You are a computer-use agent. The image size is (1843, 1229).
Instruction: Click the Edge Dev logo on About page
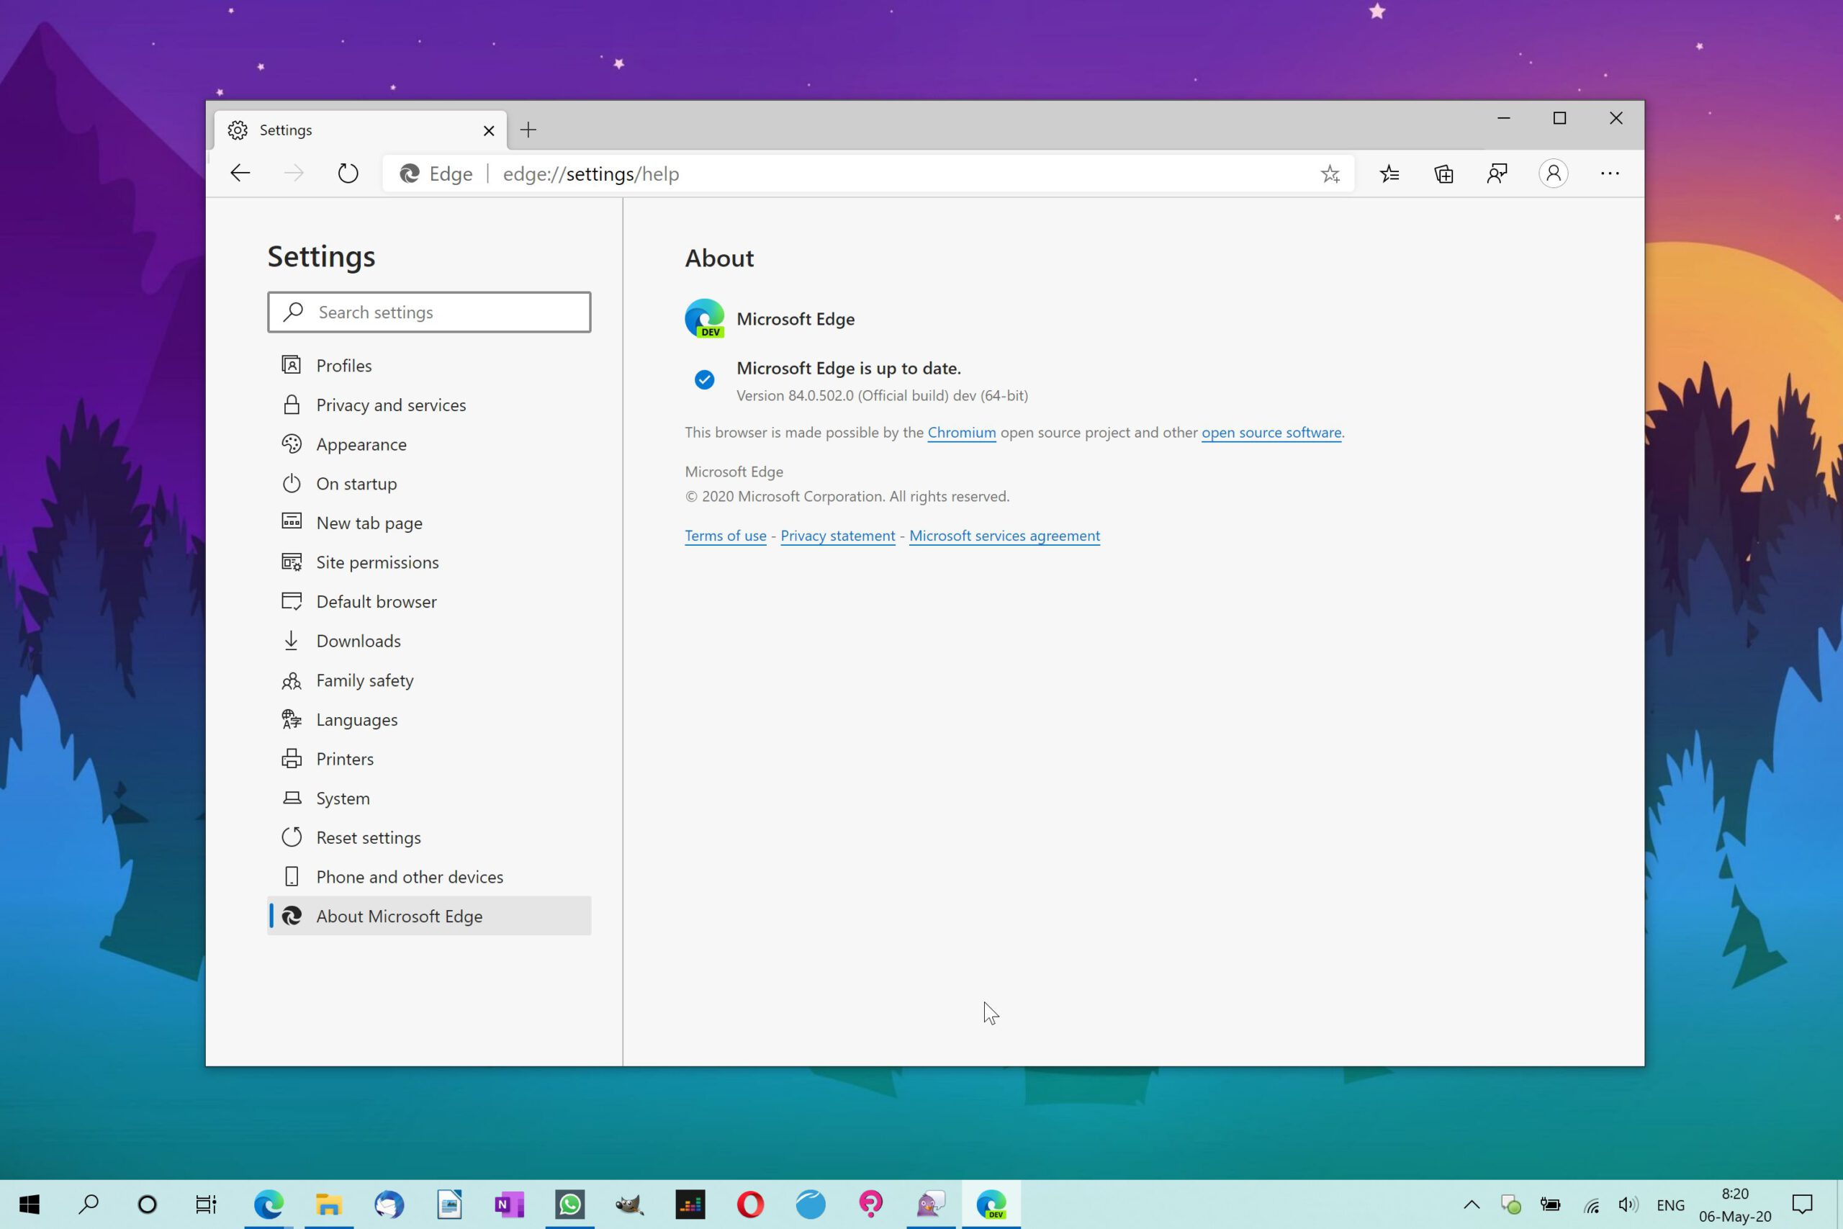[705, 318]
